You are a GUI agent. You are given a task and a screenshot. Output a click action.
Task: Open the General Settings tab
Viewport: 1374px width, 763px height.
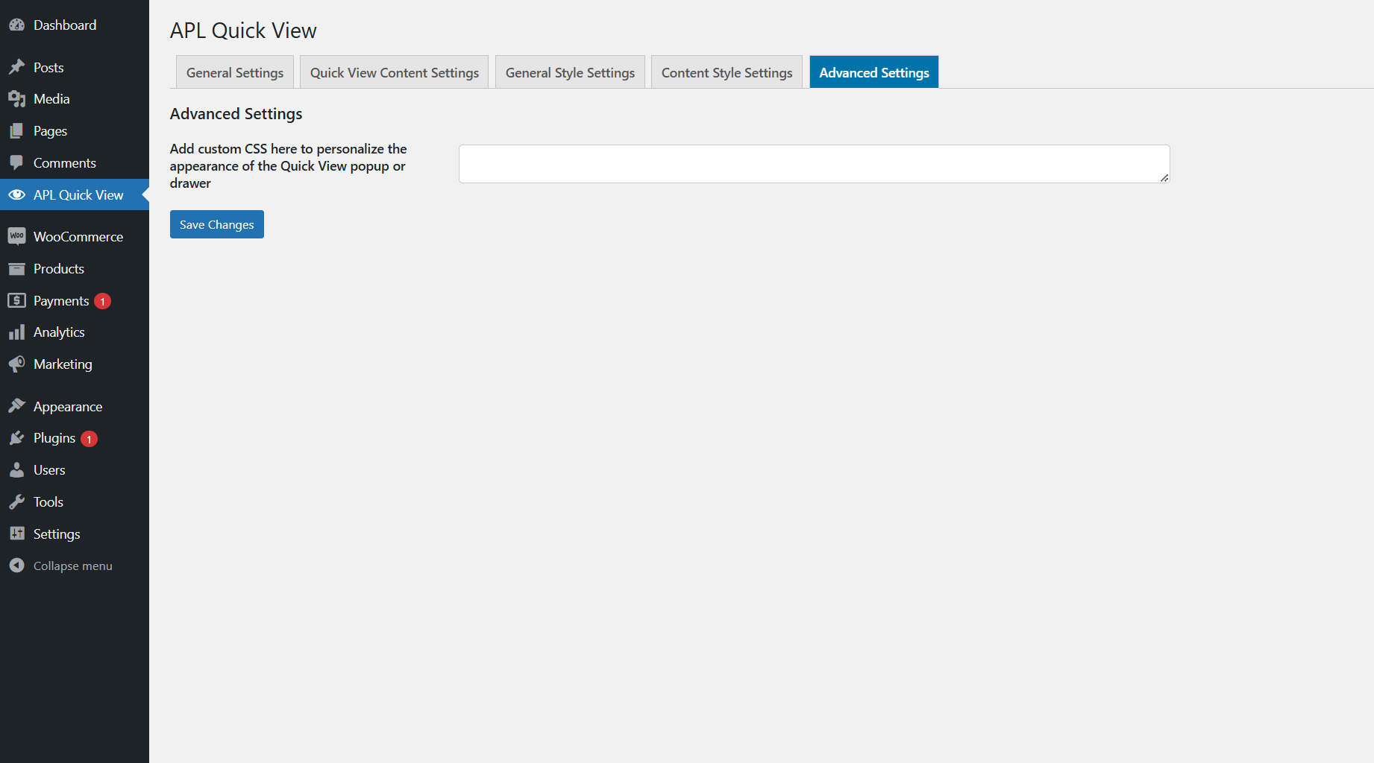[235, 72]
